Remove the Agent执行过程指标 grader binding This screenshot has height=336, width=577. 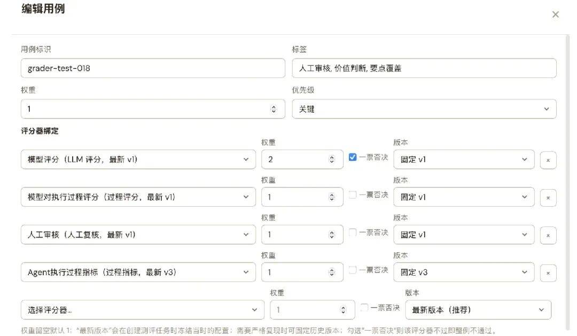point(548,273)
